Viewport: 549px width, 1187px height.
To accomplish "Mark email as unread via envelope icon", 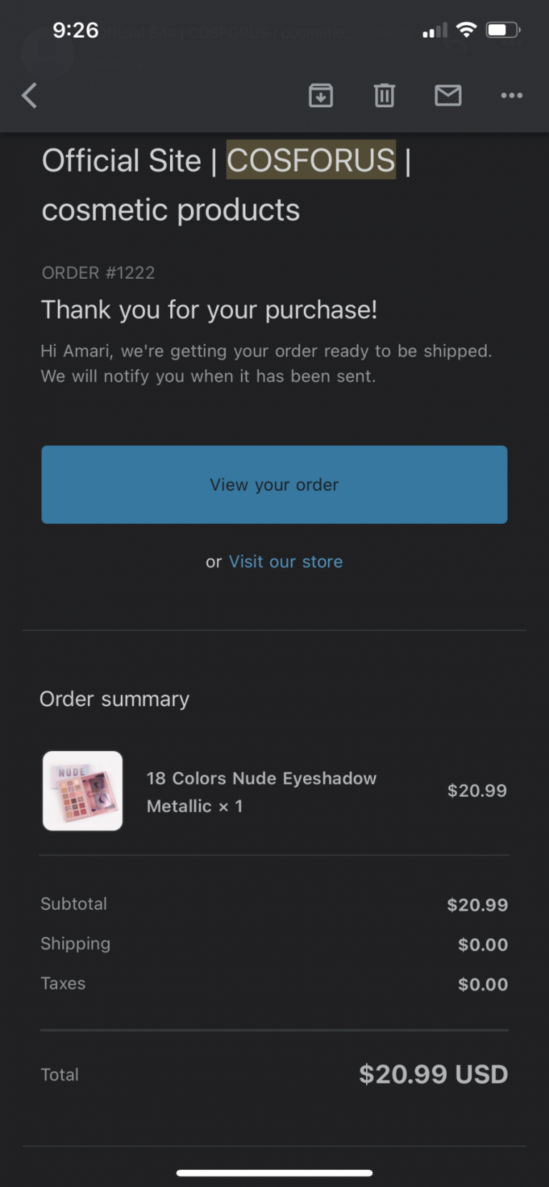I will [448, 95].
